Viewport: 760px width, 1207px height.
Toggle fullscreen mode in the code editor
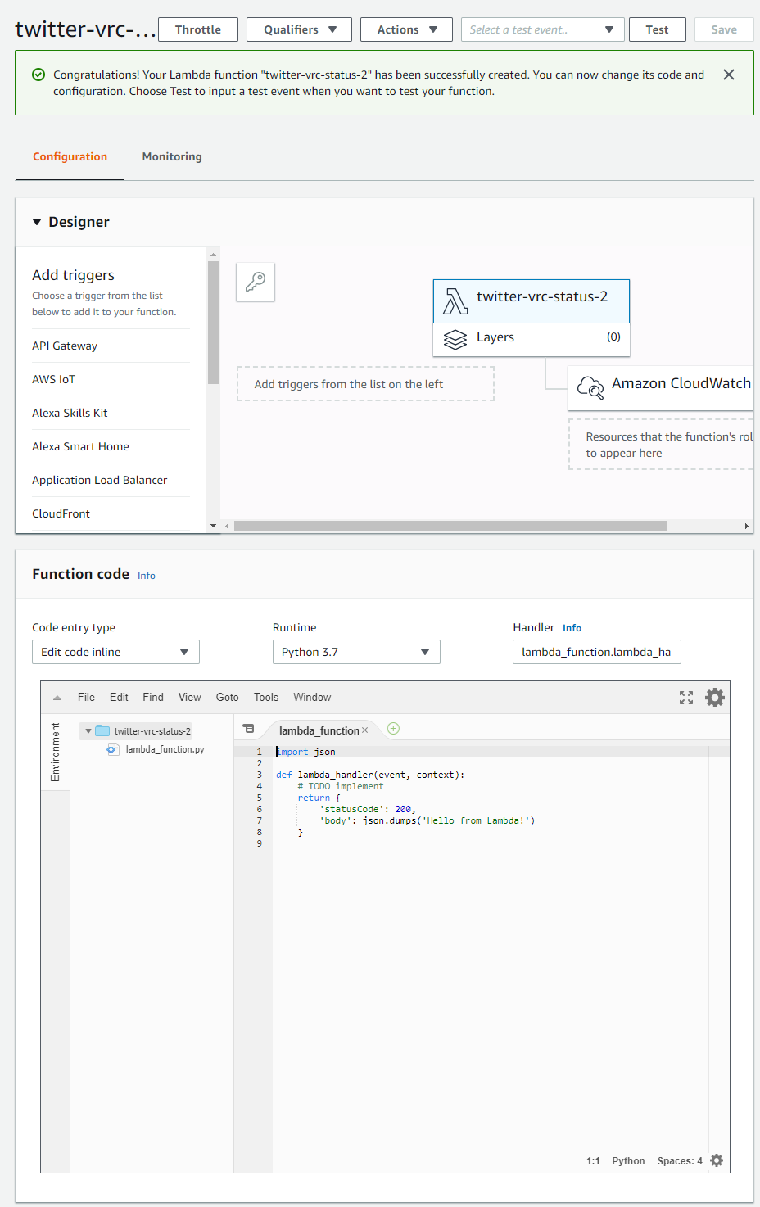pos(686,697)
